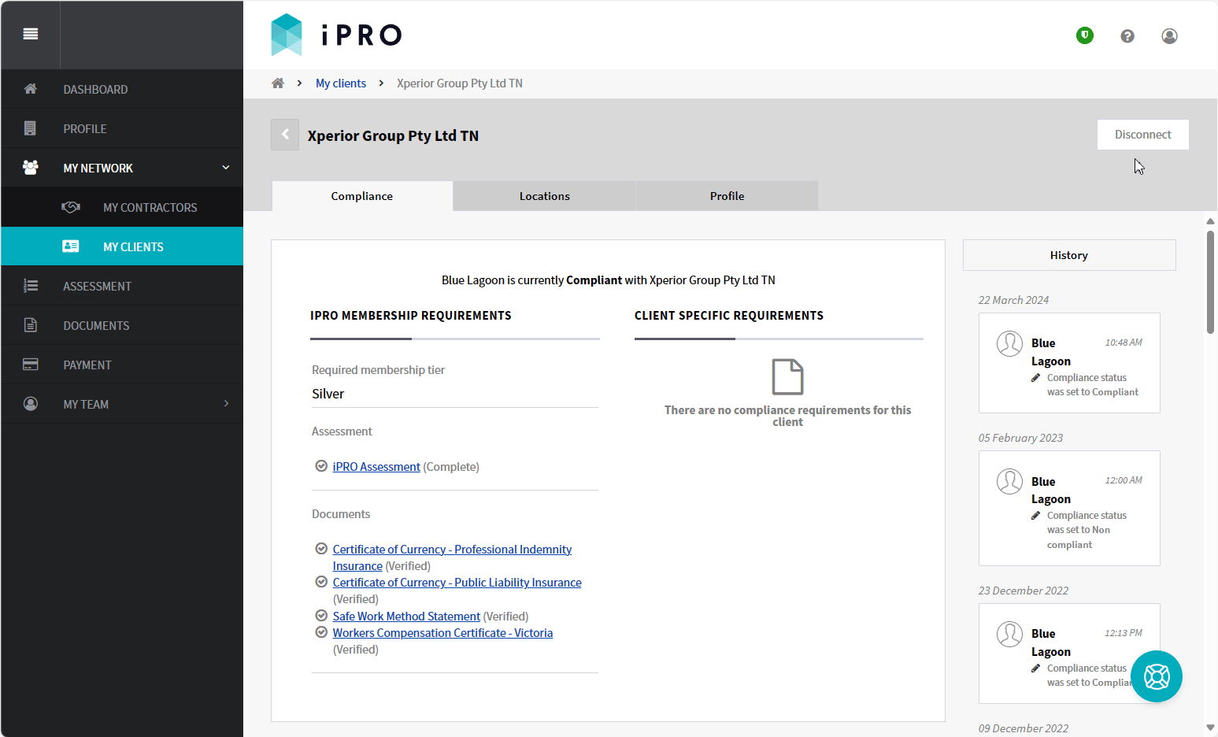Open Certificate of Currency Professional Indemnity link
Viewport: 1218px width, 737px height.
pos(452,557)
